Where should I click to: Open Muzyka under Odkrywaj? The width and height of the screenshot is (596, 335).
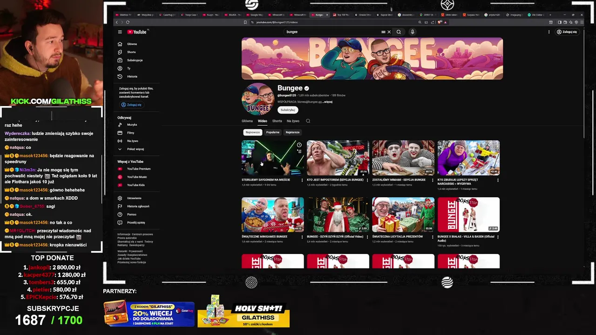click(132, 125)
